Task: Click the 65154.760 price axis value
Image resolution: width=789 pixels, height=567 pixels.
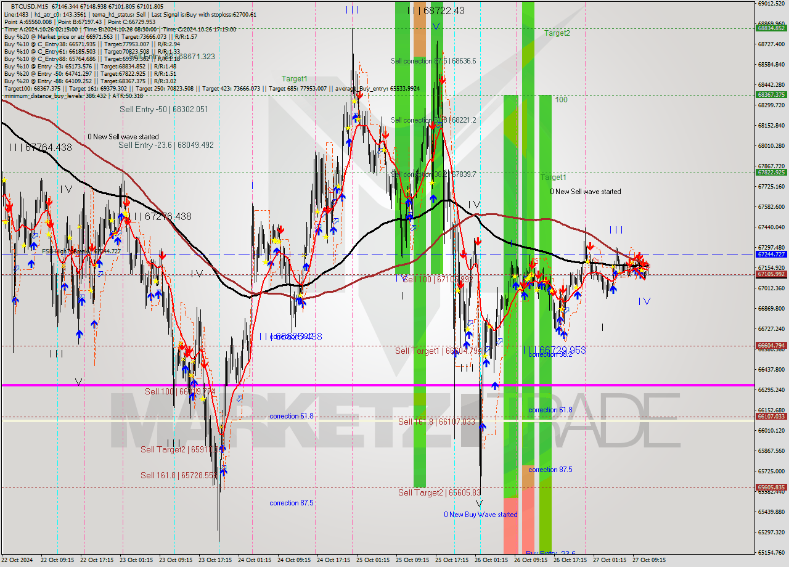Action: [771, 553]
